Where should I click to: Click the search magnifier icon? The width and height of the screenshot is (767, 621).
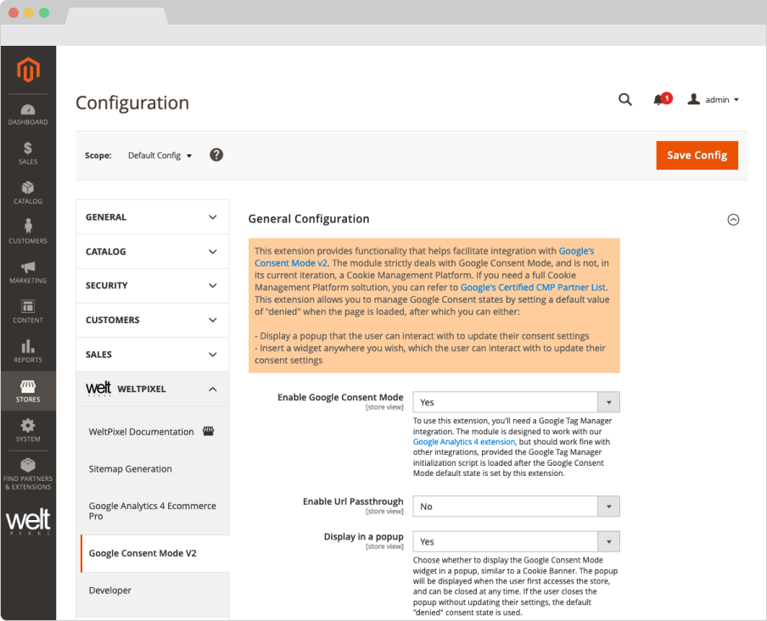[x=625, y=99]
